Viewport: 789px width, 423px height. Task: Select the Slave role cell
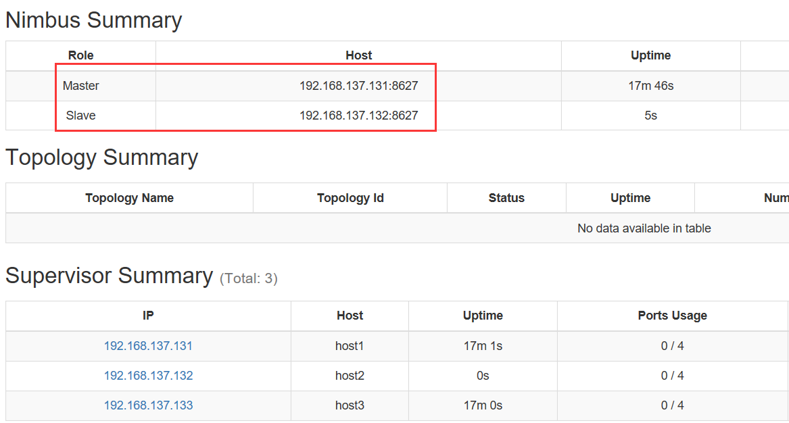tap(81, 116)
